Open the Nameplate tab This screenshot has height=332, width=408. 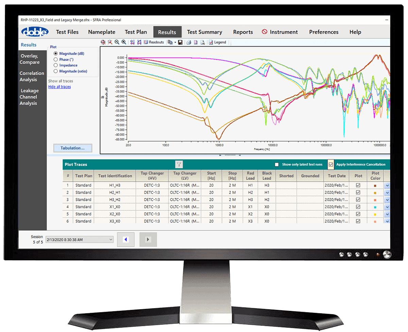(102, 32)
